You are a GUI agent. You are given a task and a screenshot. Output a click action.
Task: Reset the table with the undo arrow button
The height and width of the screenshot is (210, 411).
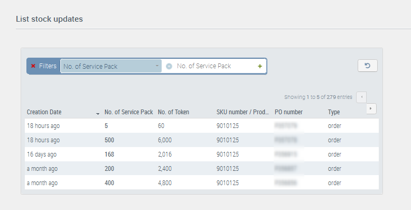point(368,66)
